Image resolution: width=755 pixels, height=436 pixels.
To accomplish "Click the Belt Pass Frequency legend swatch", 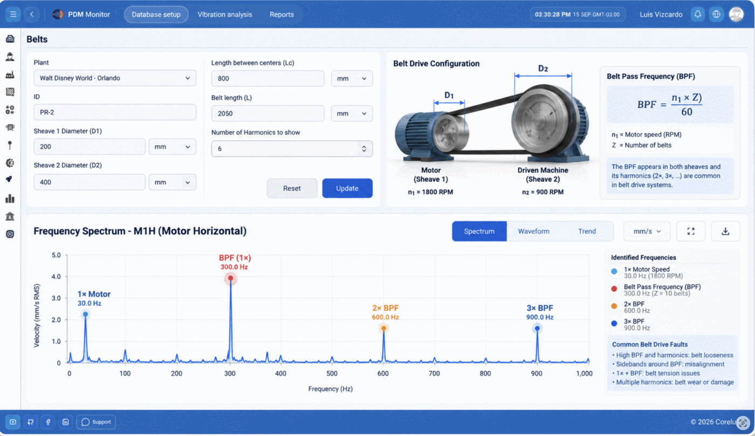I will [614, 289].
